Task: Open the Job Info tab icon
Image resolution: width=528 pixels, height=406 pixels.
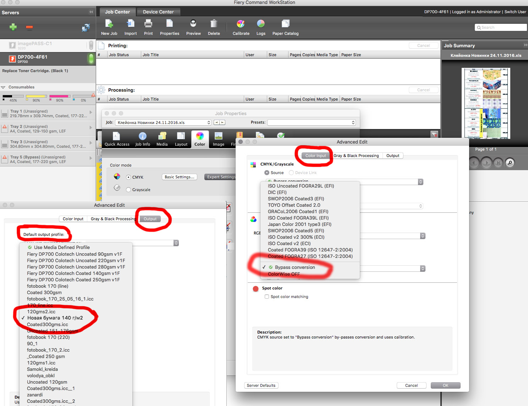Action: [x=143, y=139]
